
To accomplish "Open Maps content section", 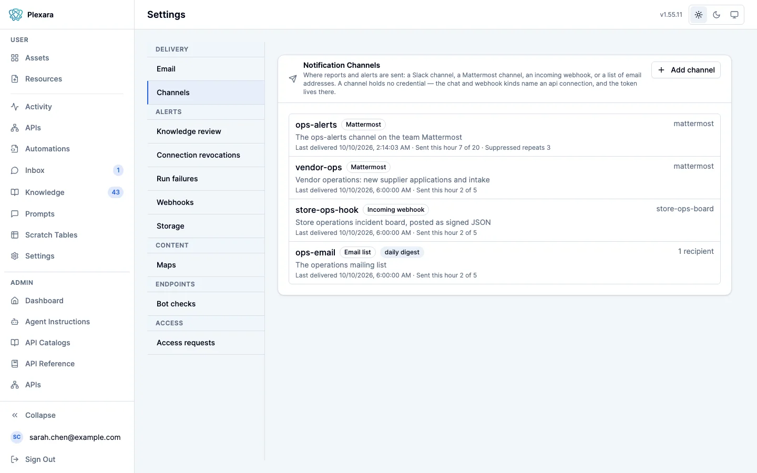I will [x=206, y=265].
